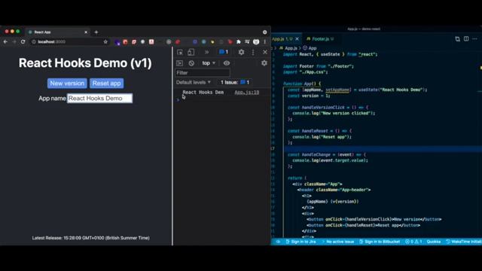
Task: Select the inspect element picker in DevTools
Action: tap(180, 52)
